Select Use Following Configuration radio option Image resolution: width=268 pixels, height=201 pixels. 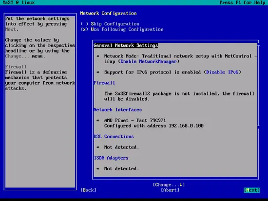coord(122,29)
